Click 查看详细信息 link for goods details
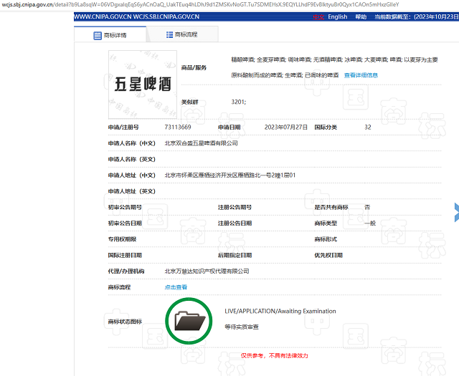The height and width of the screenshot is (376, 459). click(x=361, y=75)
